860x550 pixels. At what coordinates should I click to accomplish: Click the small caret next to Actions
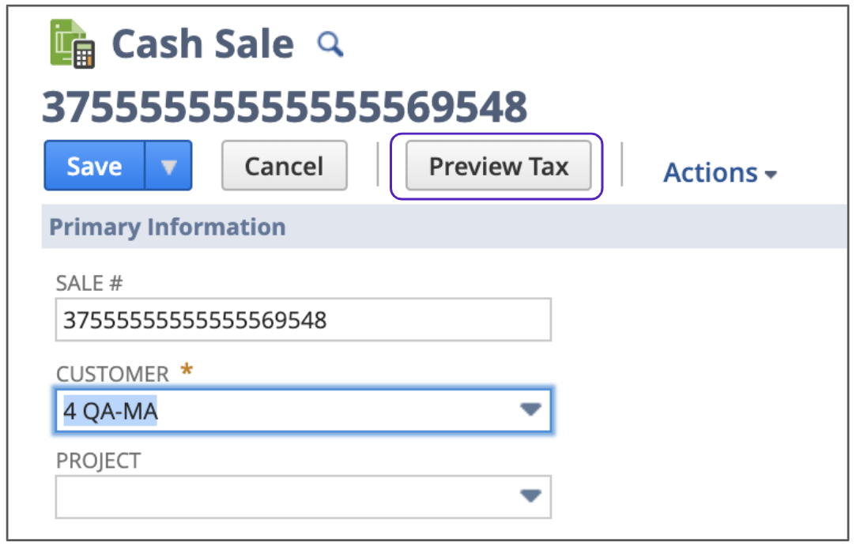[x=771, y=175]
